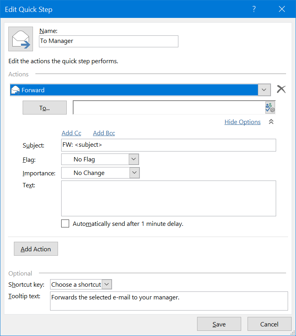This screenshot has width=296, height=336.
Task: Open the Importance dropdown
Action: (x=135, y=173)
